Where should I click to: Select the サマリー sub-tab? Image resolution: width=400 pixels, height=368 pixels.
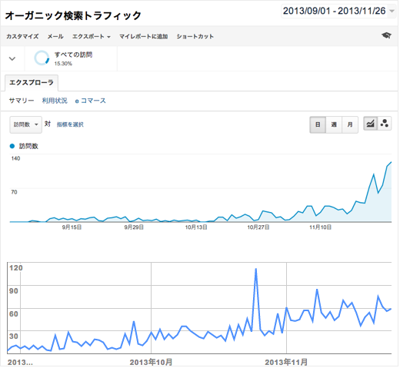pos(22,101)
